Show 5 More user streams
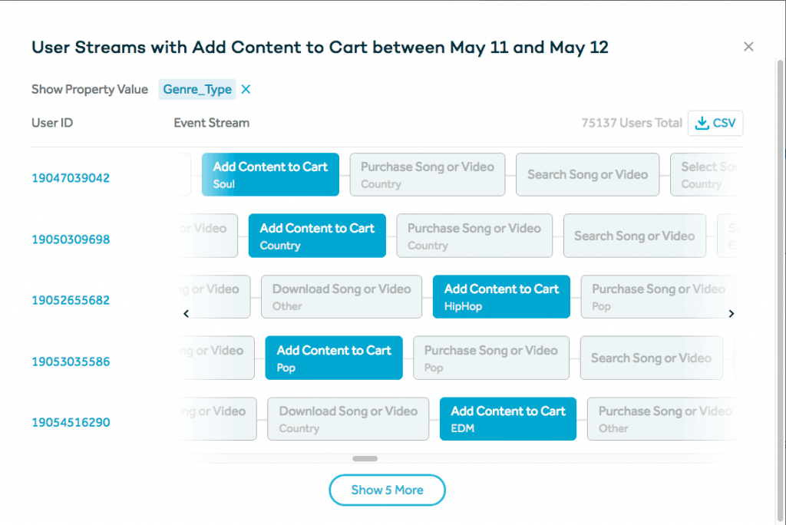 (387, 490)
